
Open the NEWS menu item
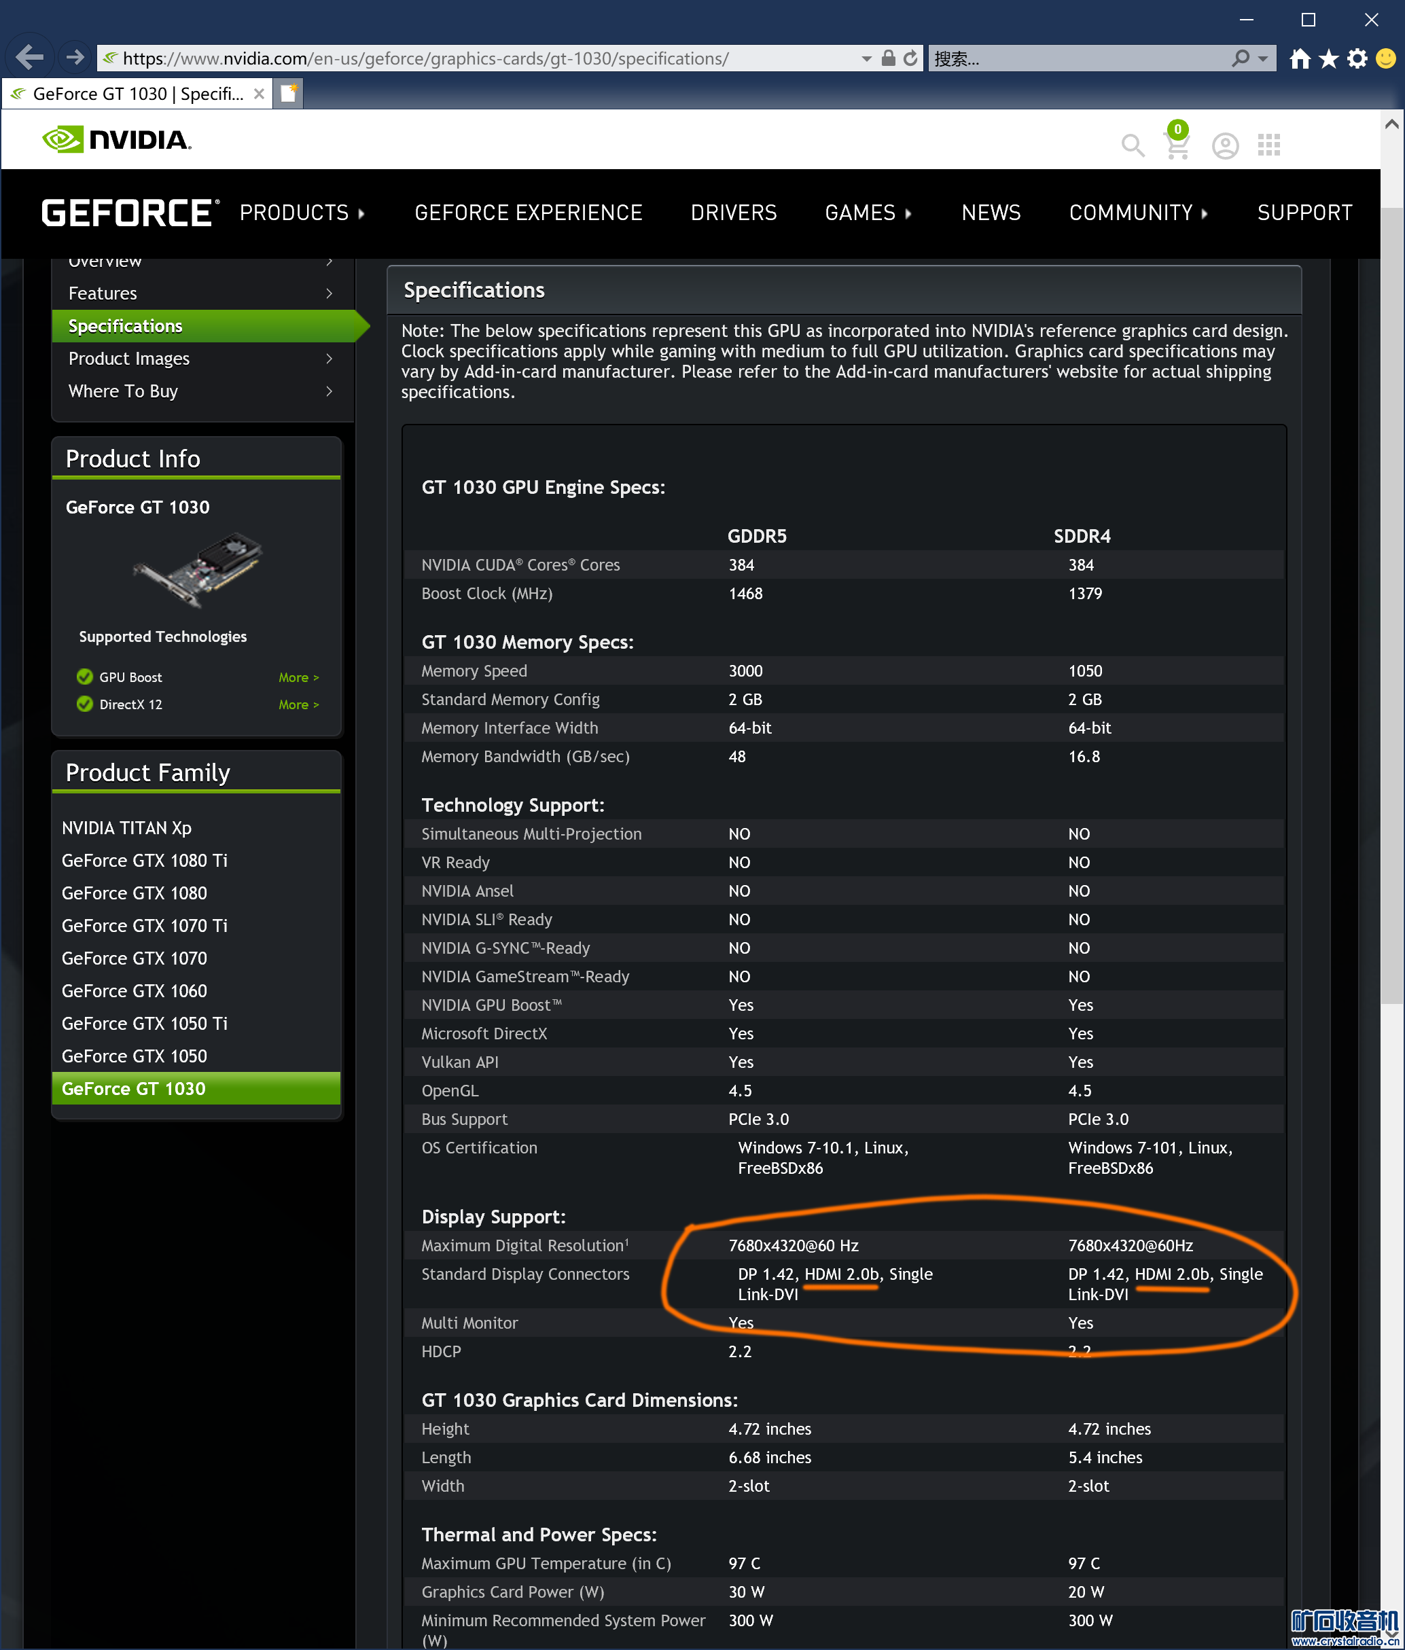991,213
